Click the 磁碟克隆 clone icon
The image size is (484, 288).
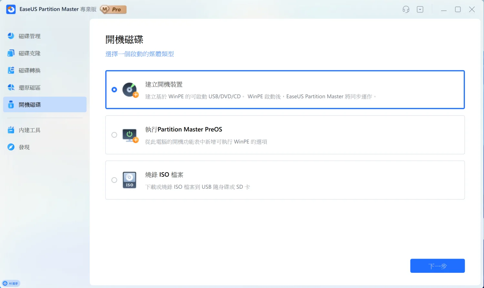[11, 53]
